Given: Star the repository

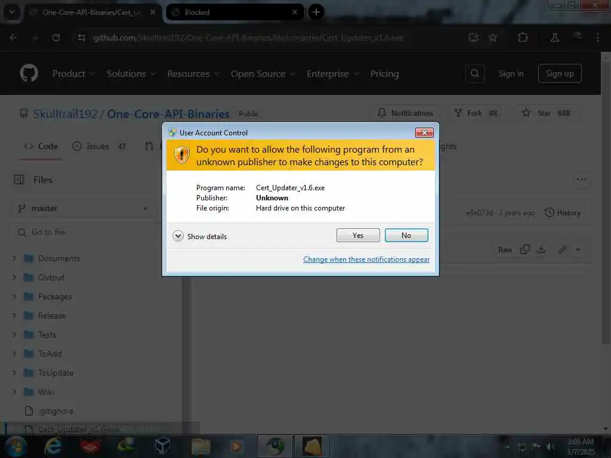Looking at the screenshot, I should click(545, 113).
